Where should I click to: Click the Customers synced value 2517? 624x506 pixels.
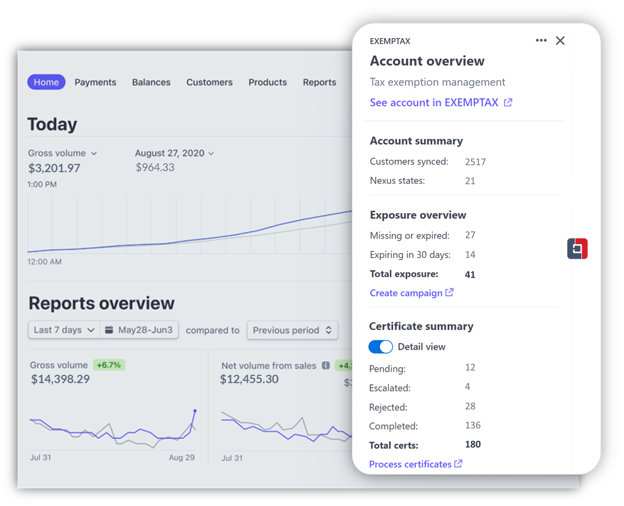pos(475,162)
